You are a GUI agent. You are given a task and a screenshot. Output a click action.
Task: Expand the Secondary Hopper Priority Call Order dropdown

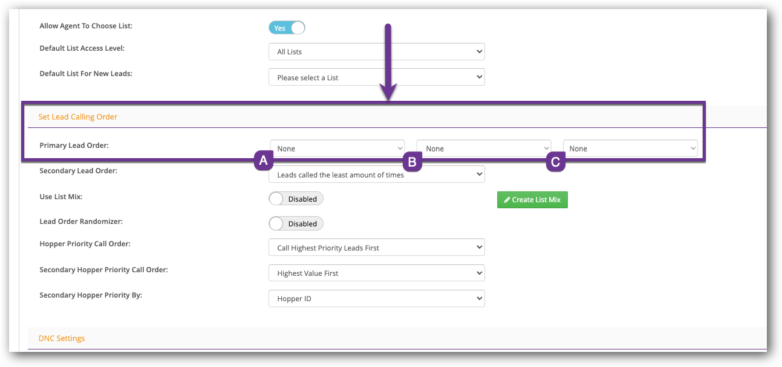(376, 273)
